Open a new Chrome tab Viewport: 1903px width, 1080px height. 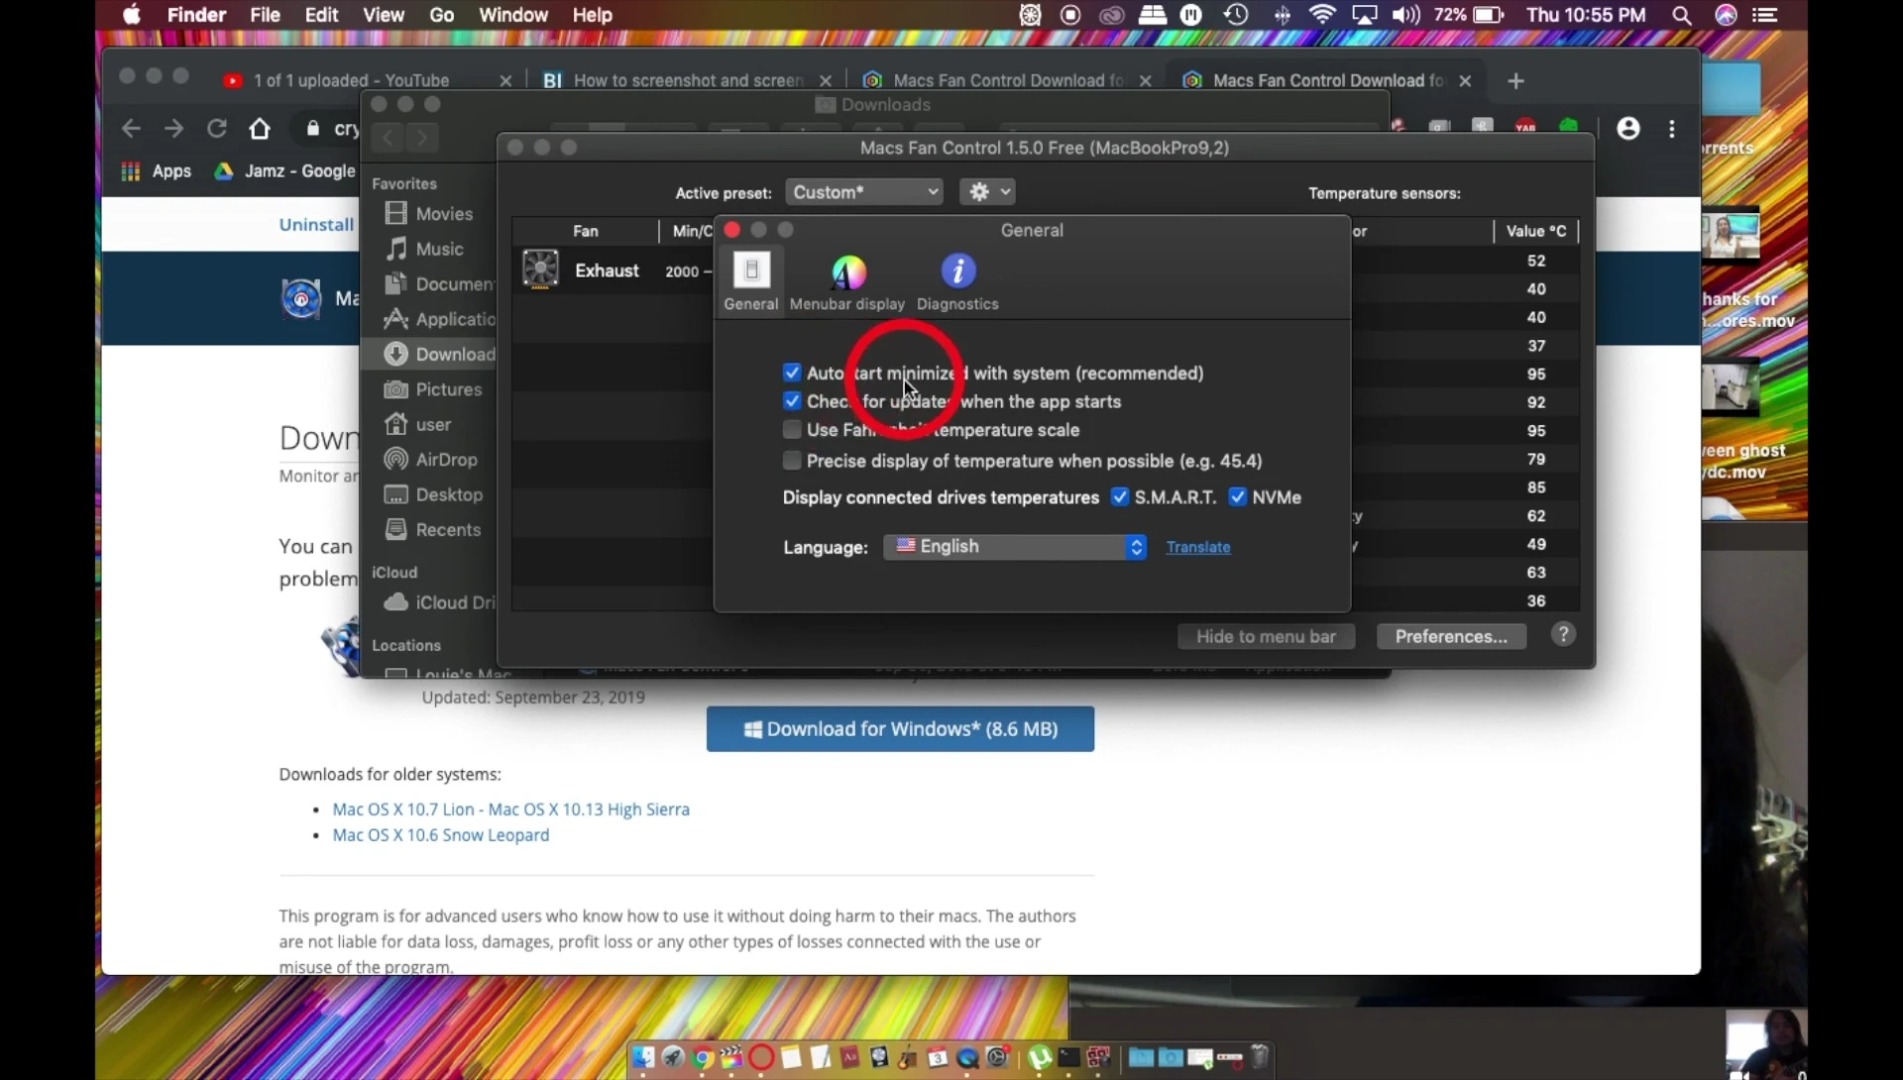[1515, 81]
